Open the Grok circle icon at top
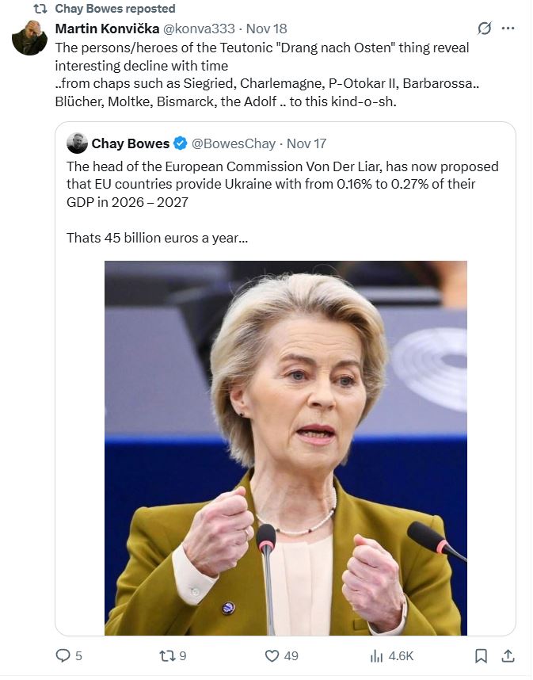Image resolution: width=533 pixels, height=680 pixels. pos(485,29)
